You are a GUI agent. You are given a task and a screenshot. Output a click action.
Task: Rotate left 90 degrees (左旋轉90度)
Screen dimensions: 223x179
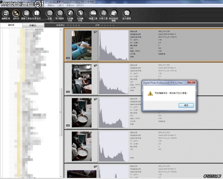70,16
